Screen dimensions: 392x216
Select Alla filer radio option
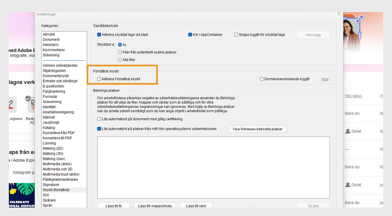120,59
